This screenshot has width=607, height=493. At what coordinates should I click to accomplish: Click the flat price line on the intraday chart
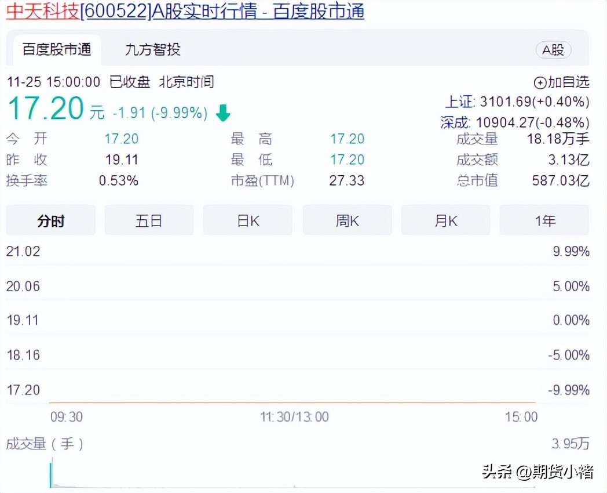(x=290, y=400)
